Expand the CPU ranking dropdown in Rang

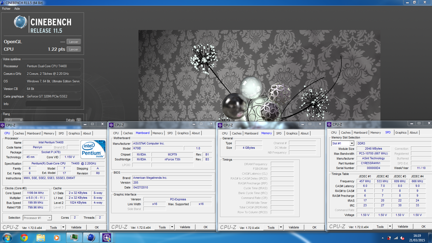[13, 120]
